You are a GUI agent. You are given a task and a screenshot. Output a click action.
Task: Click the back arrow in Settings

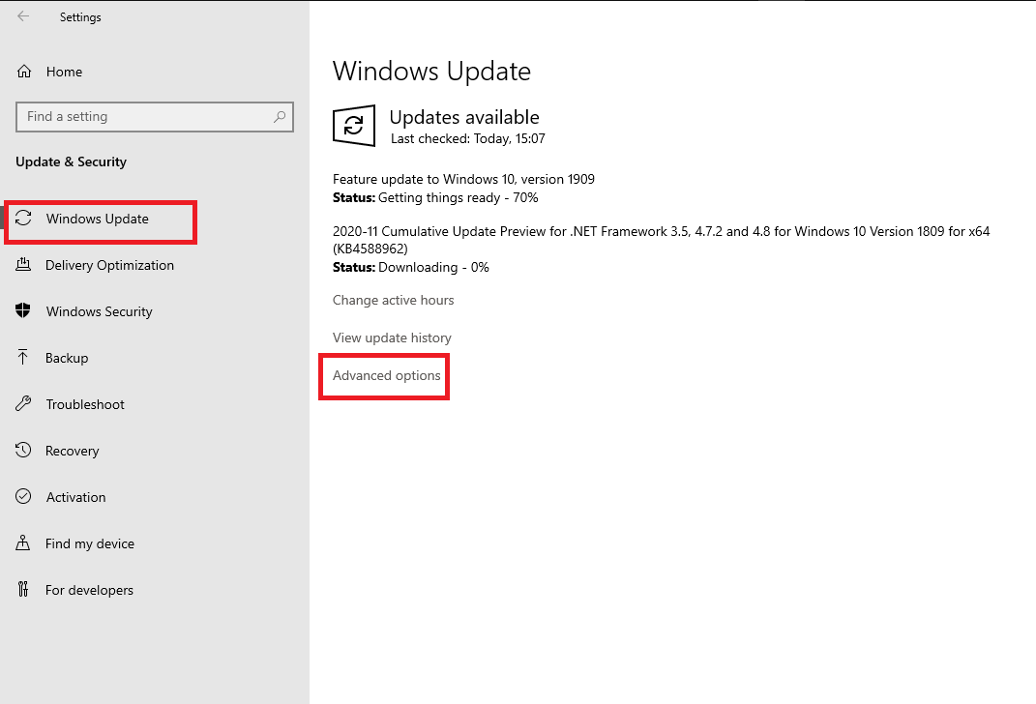(23, 16)
